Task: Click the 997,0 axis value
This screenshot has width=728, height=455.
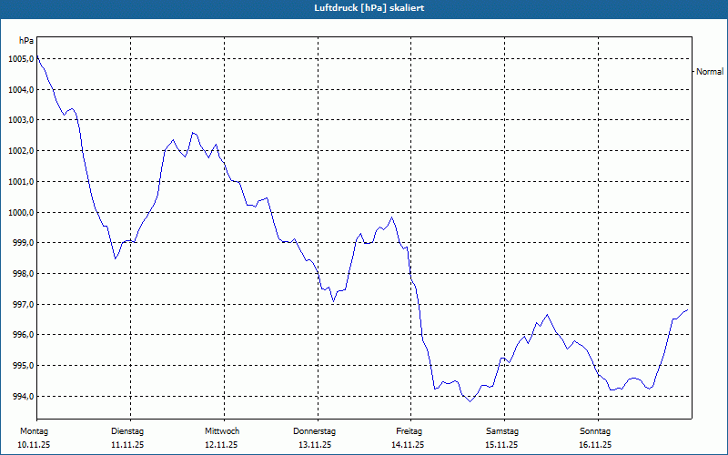Action: click(x=23, y=304)
